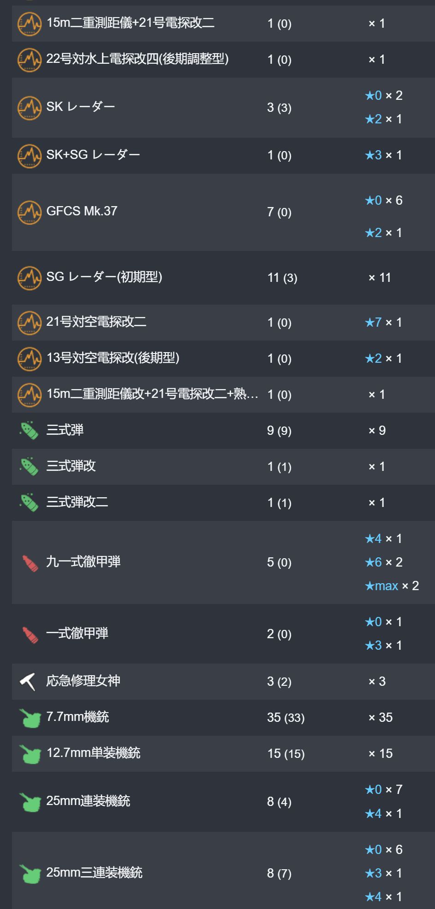Click the hammer icon for 応急修理女神
Screen dimensions: 435x909
tap(28, 681)
